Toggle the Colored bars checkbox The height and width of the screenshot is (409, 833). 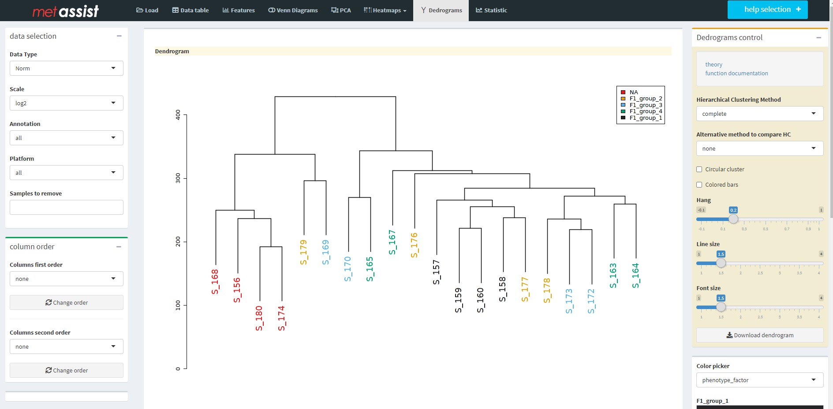click(699, 185)
